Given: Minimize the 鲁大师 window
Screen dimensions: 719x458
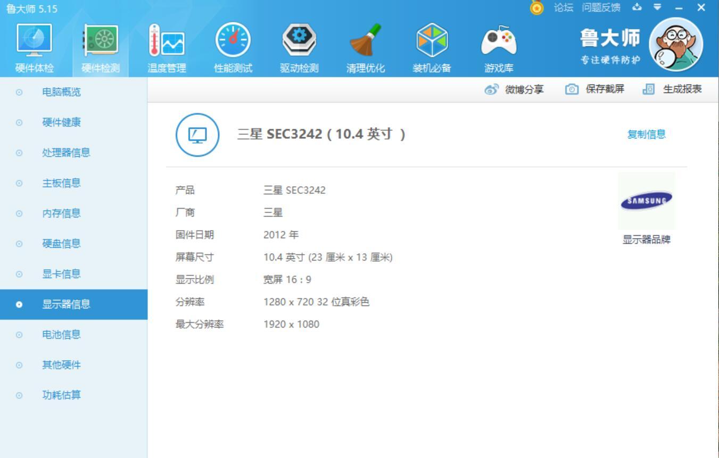Looking at the screenshot, I should pyautogui.click(x=679, y=7).
